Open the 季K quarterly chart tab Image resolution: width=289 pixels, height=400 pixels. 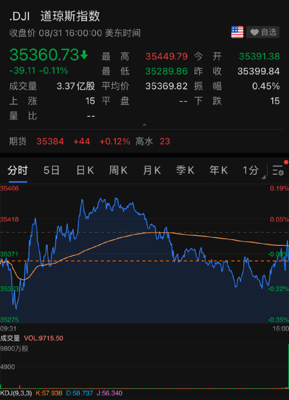click(x=185, y=170)
